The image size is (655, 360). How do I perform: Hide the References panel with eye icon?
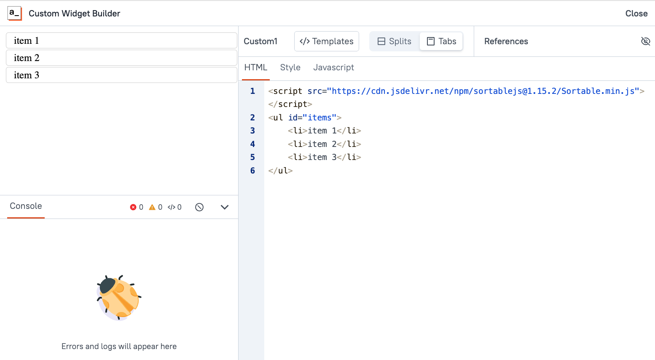click(645, 41)
